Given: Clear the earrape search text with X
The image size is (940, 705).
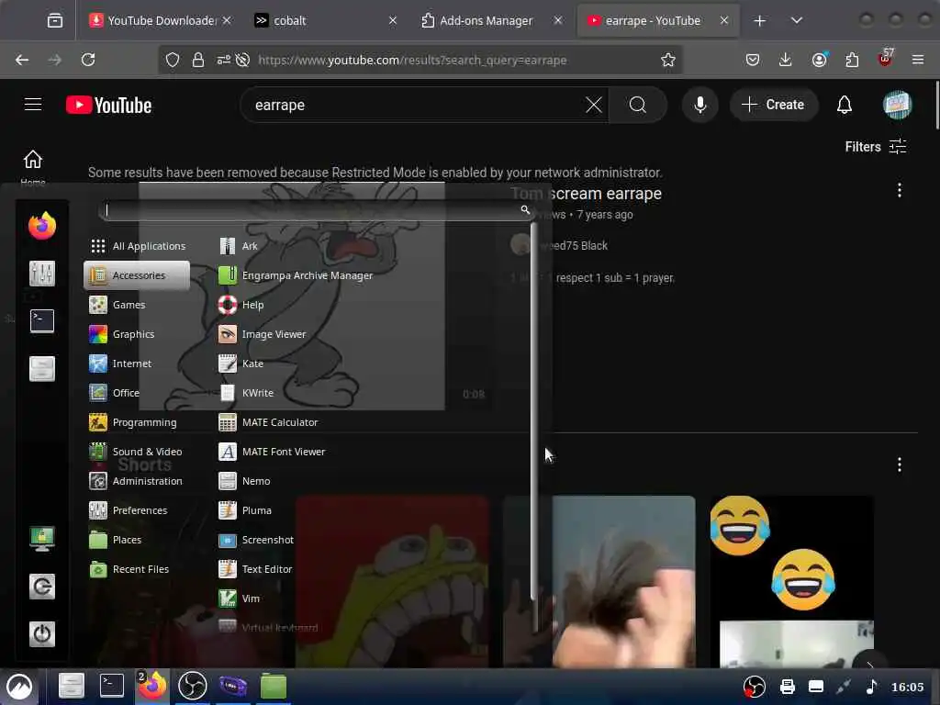Looking at the screenshot, I should pyautogui.click(x=594, y=105).
